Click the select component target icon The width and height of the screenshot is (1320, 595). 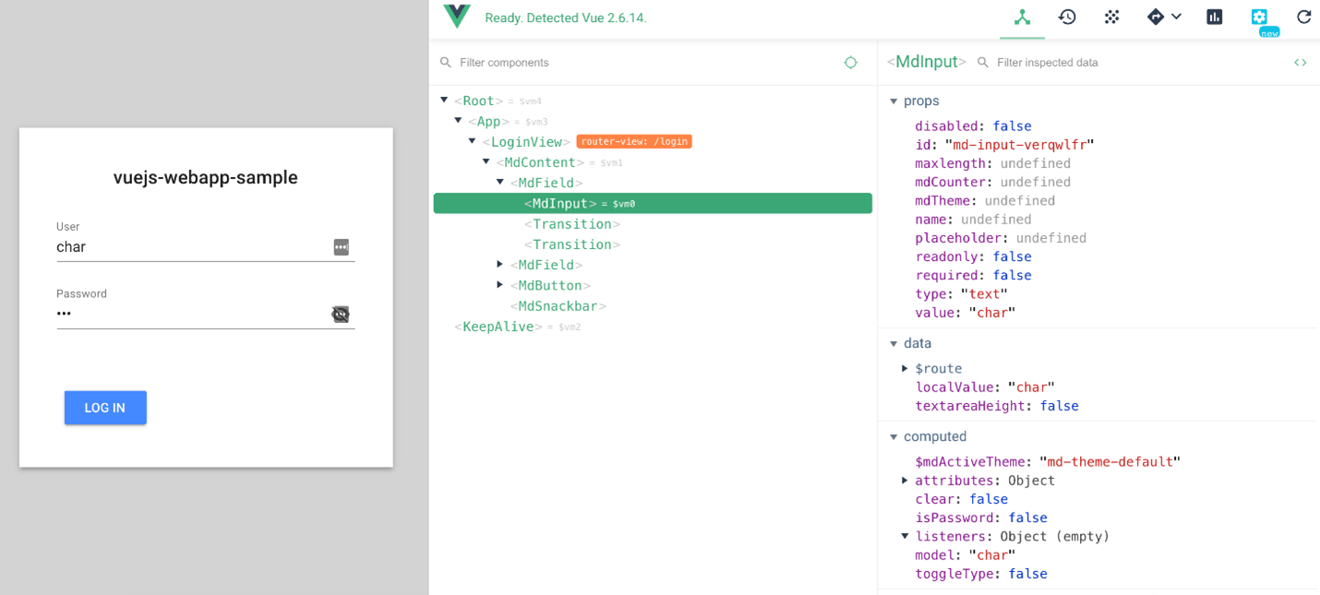pos(850,63)
